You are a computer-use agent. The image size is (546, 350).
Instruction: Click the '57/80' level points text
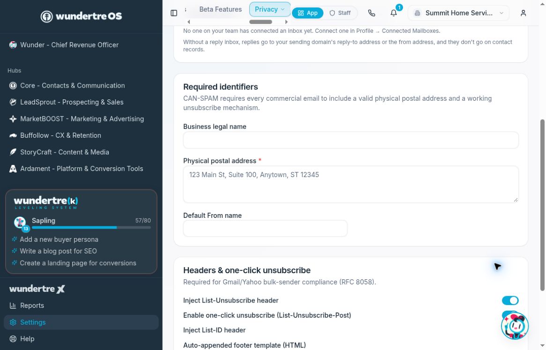tap(143, 221)
